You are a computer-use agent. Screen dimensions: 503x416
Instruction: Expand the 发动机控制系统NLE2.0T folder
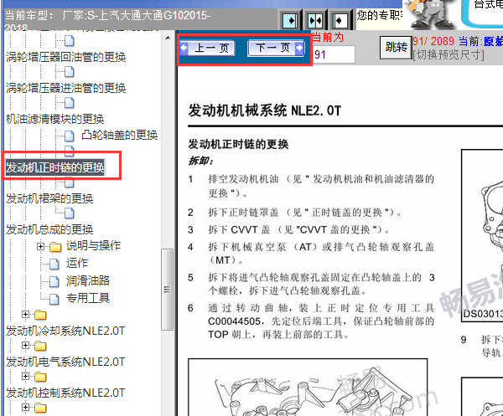point(25,376)
